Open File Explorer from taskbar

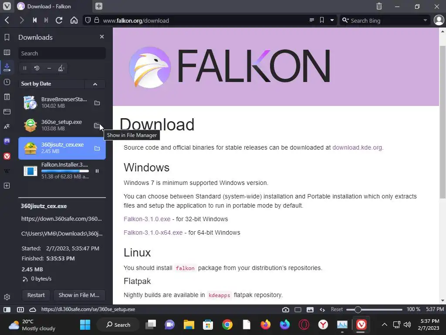click(189, 325)
